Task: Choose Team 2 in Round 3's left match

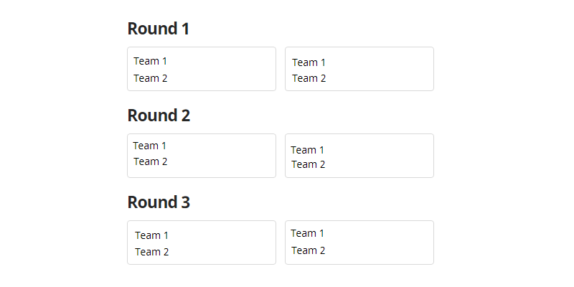Action: (151, 252)
